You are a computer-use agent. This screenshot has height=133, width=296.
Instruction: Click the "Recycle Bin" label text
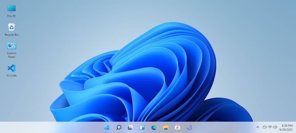pyautogui.click(x=11, y=35)
